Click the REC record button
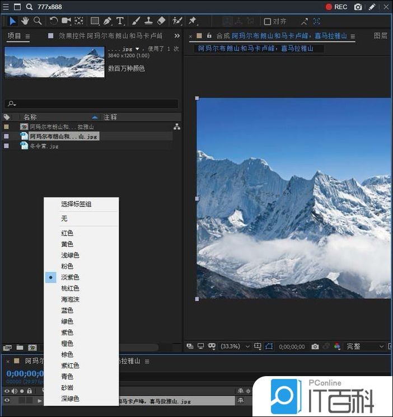Screen dimensions: 393x417 point(336,7)
